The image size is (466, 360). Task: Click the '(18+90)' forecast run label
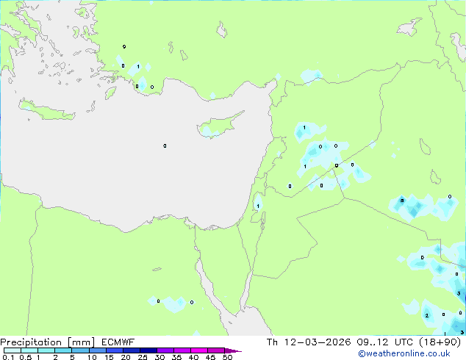pyautogui.click(x=440, y=342)
